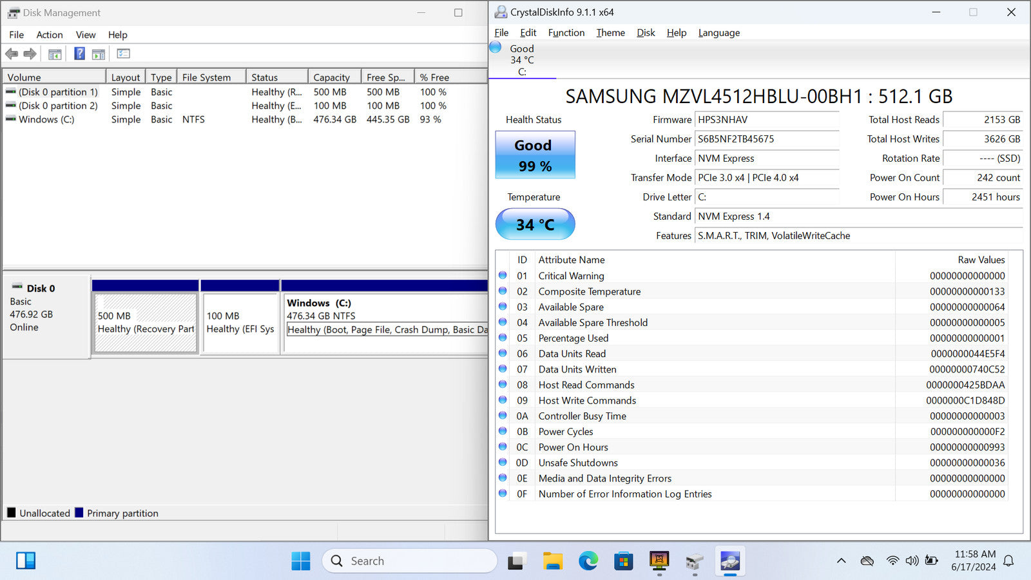The image size is (1031, 580).
Task: Sort by the Volume column header
Action: coord(54,77)
